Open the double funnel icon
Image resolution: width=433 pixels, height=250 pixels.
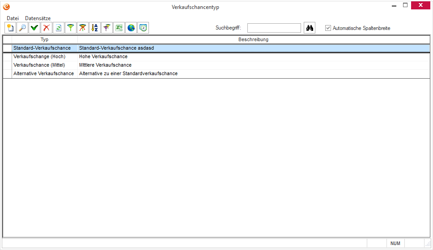pyautogui.click(x=107, y=28)
